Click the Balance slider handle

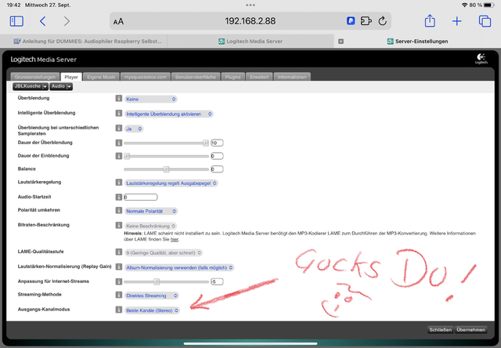[x=167, y=169]
